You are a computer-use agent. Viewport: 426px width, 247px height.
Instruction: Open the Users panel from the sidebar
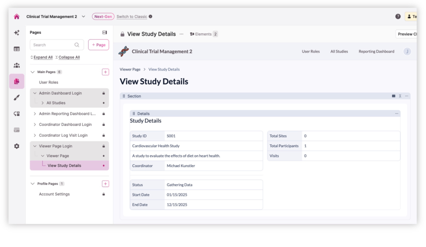point(16,66)
